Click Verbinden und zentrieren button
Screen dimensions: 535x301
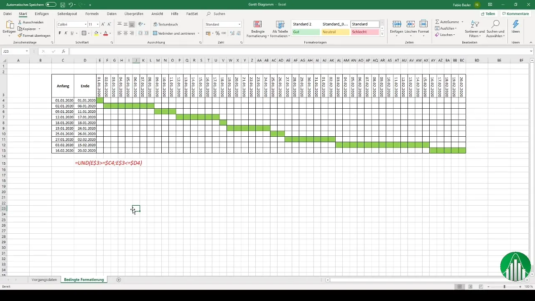(174, 33)
